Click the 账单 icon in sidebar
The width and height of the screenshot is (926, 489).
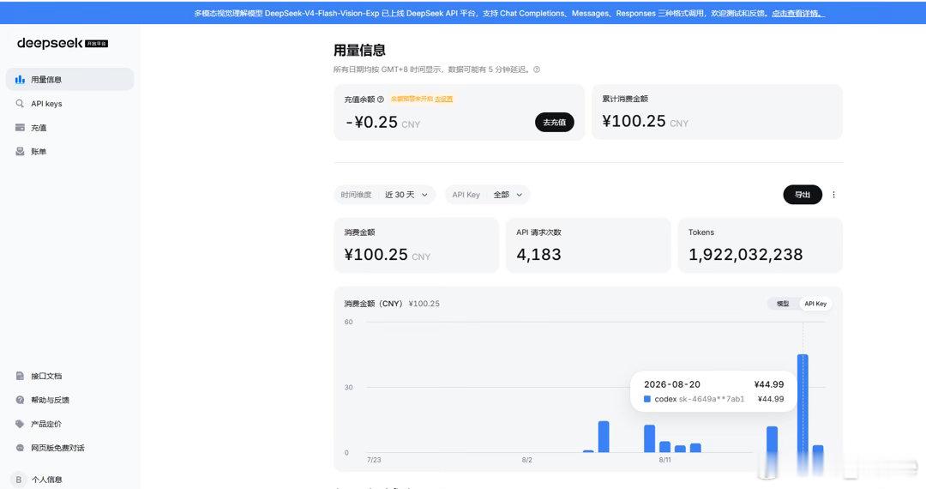[x=20, y=151]
